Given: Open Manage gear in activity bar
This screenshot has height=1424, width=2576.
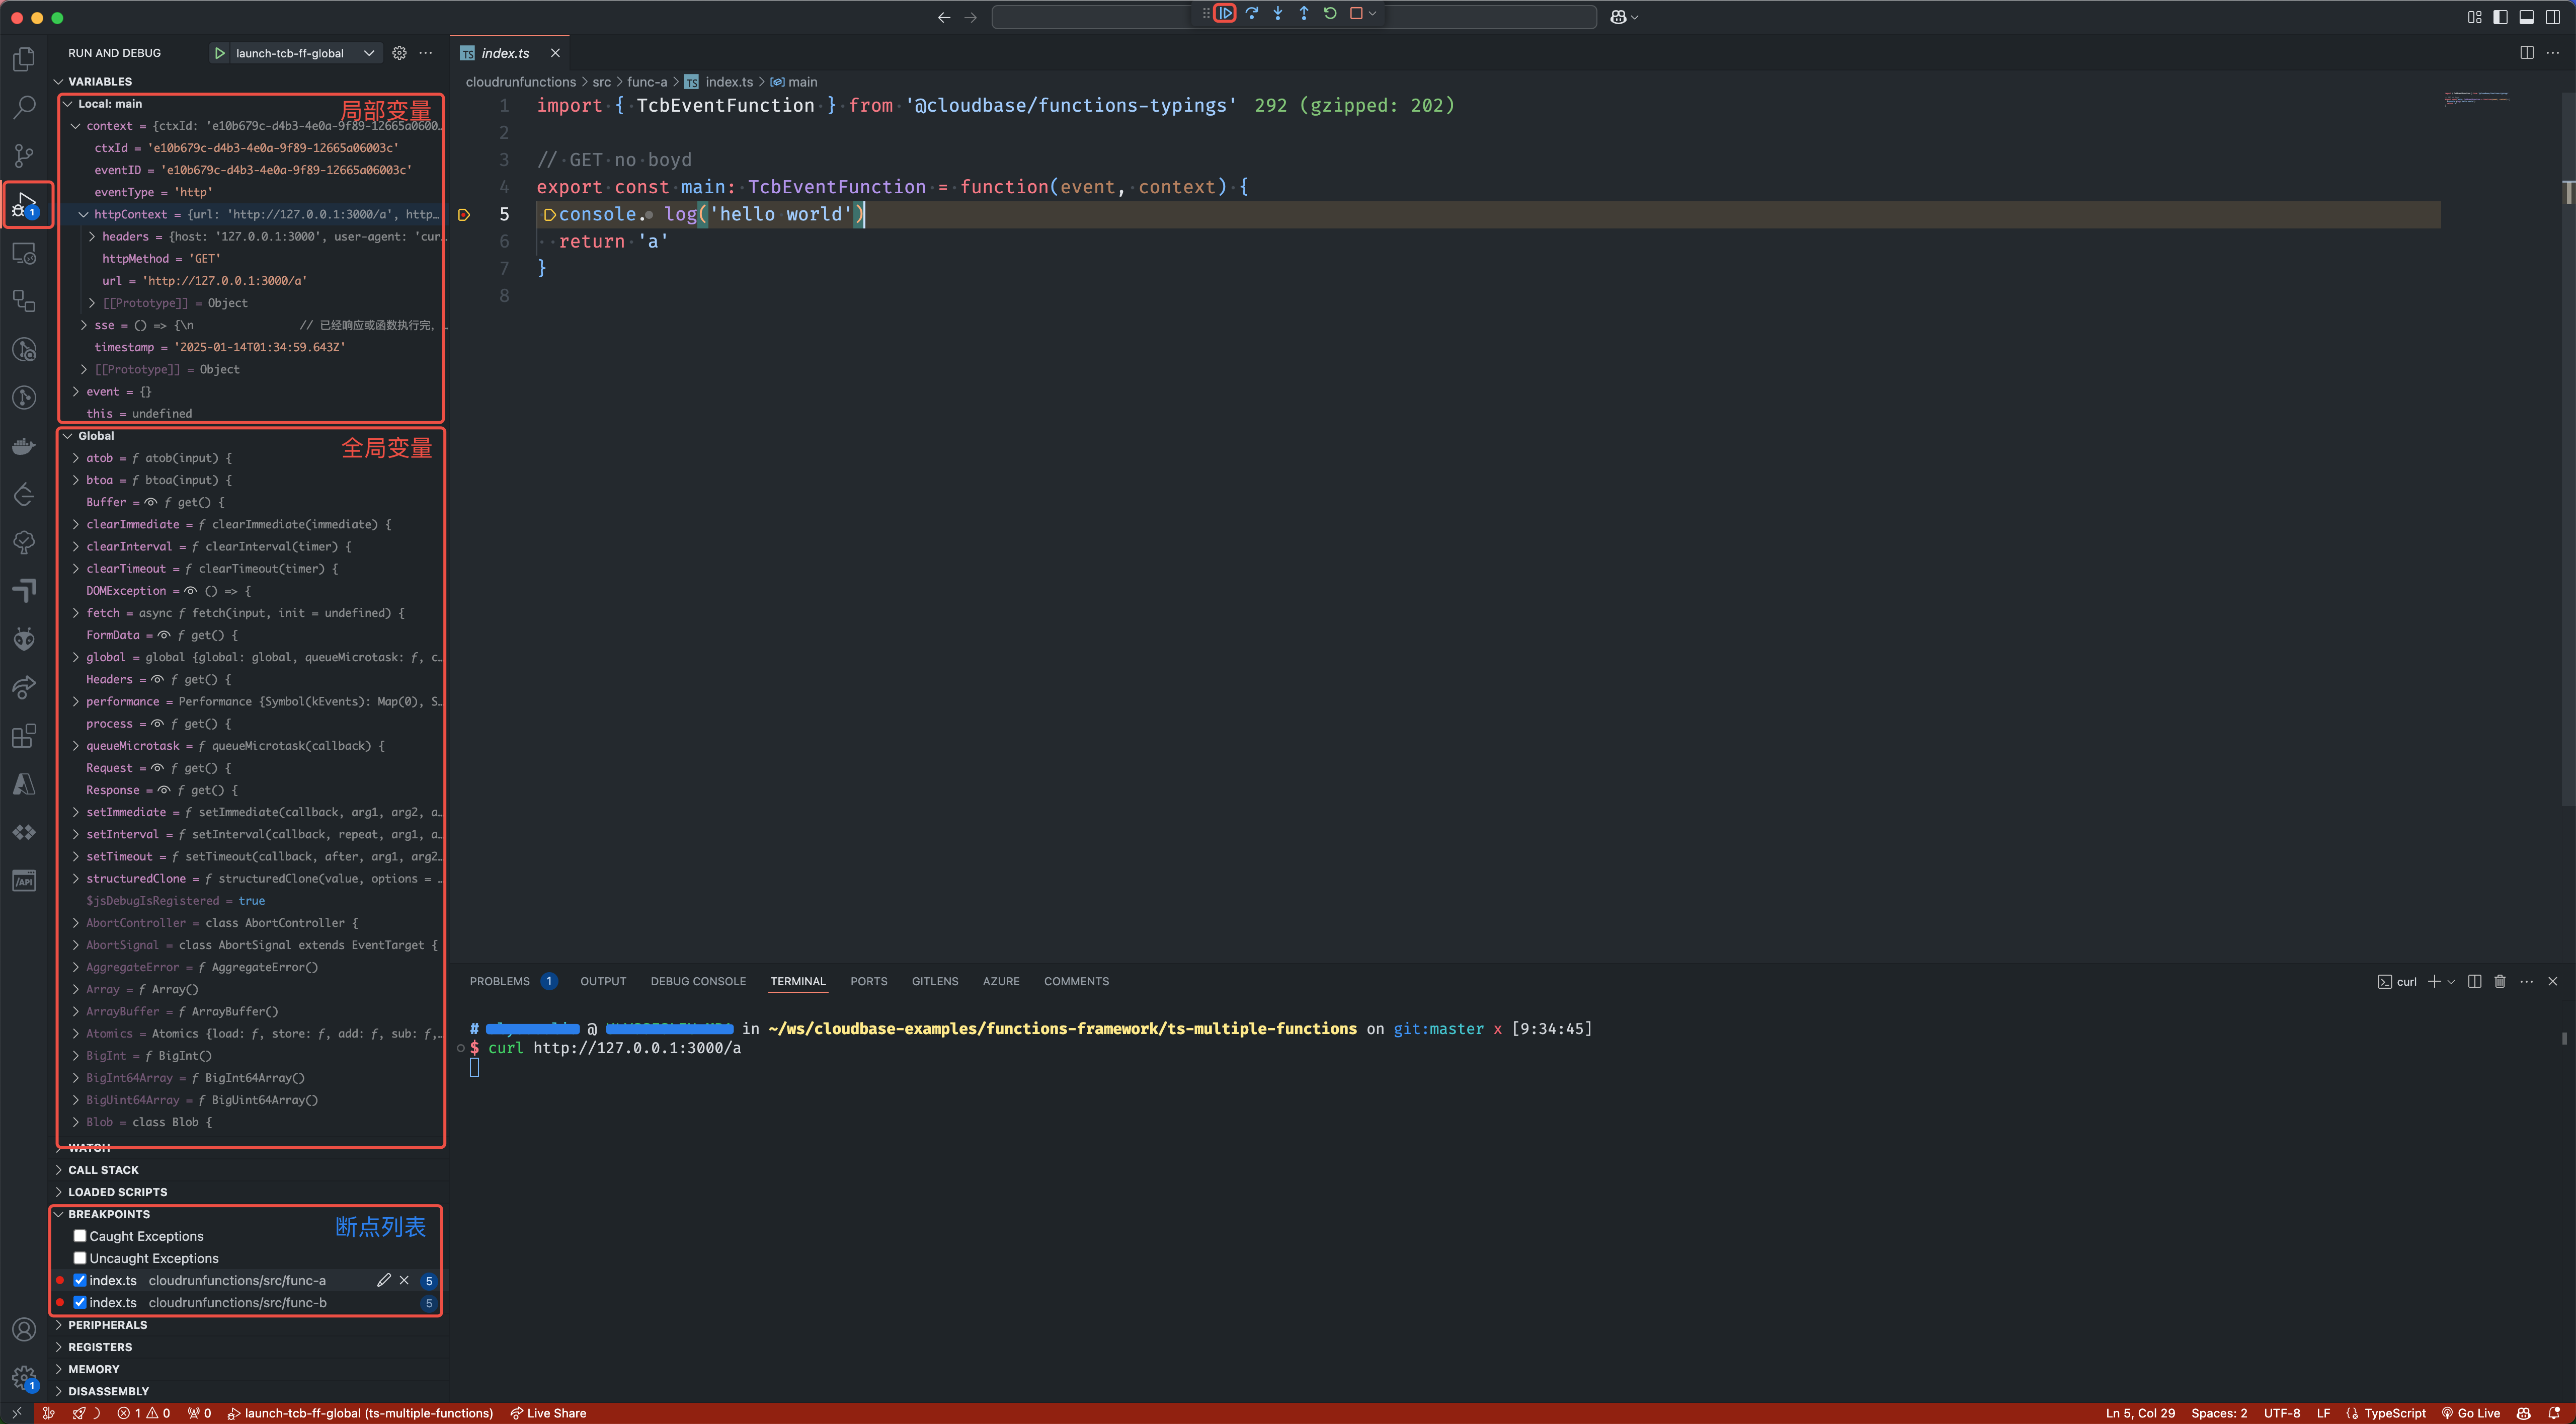Looking at the screenshot, I should click(x=24, y=1378).
